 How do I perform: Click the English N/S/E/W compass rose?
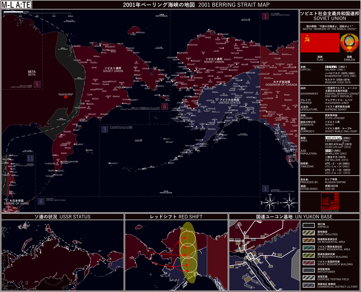(x=289, y=202)
